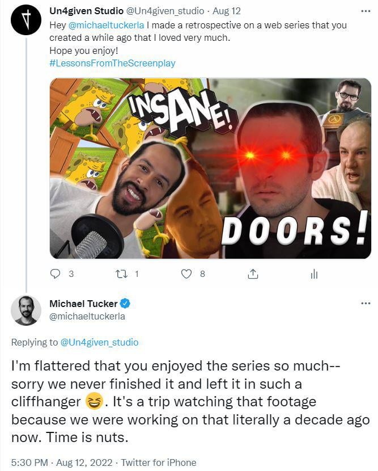This screenshot has height=471, width=378.
Task: Click Michael Tucker's profile photo
Action: (26, 310)
